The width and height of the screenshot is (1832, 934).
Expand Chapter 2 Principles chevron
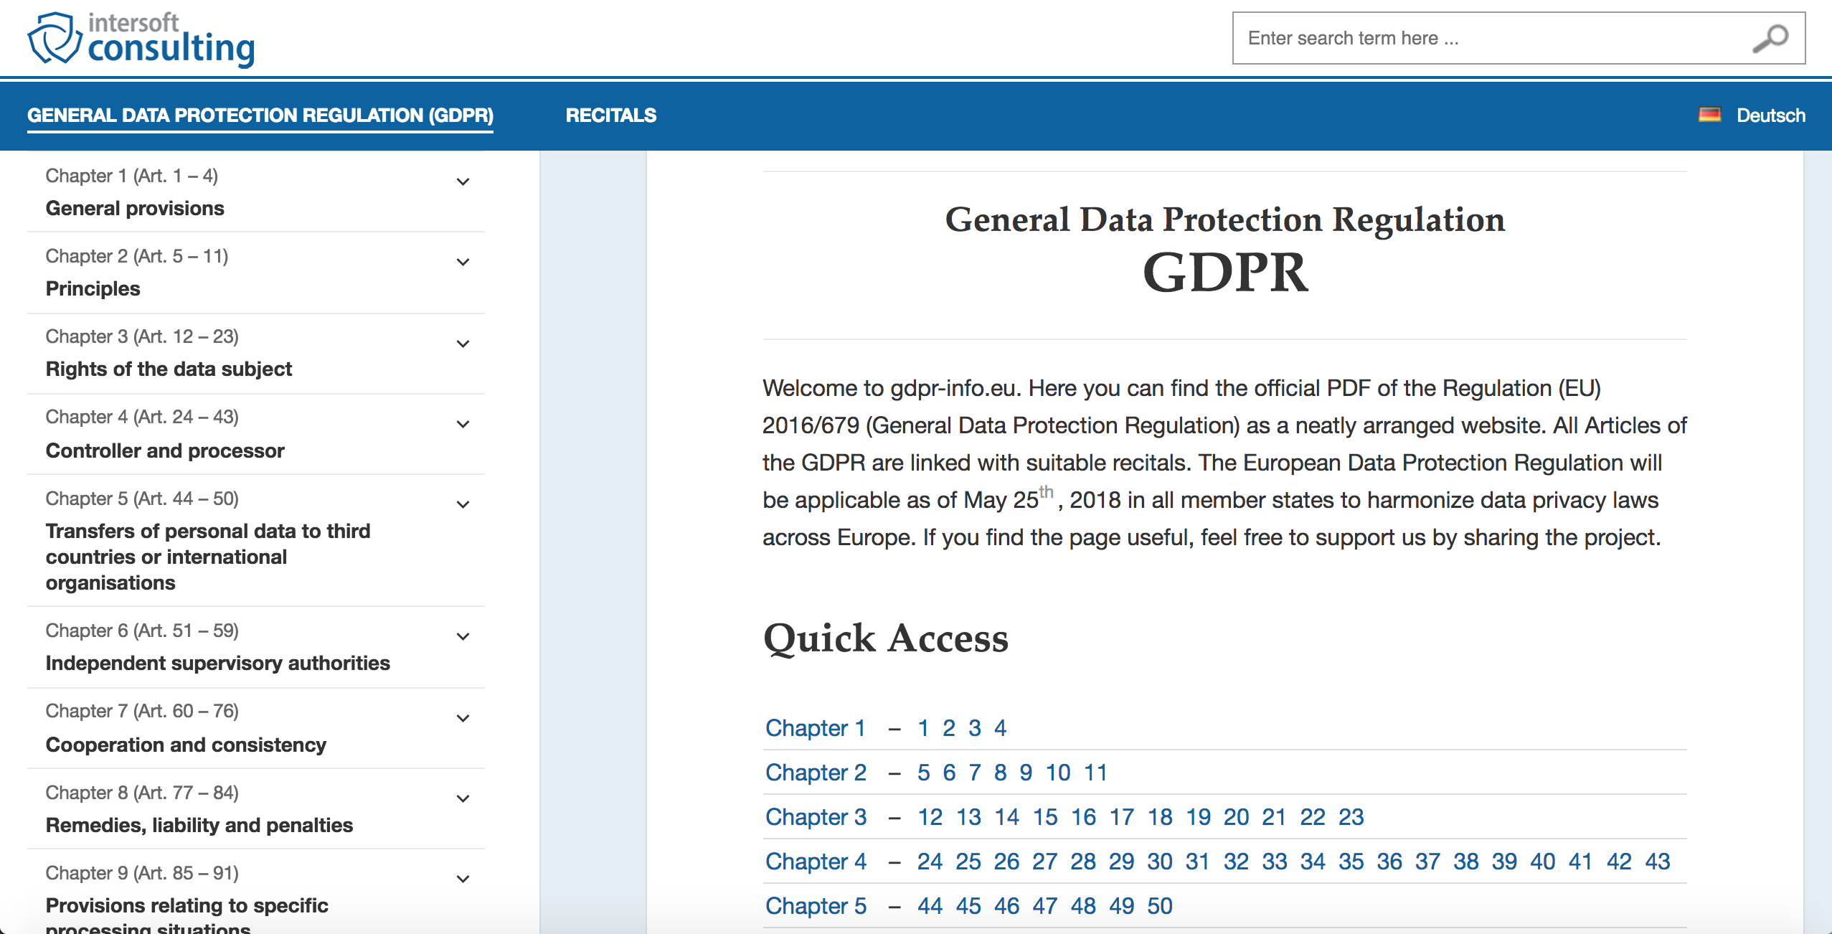[463, 263]
